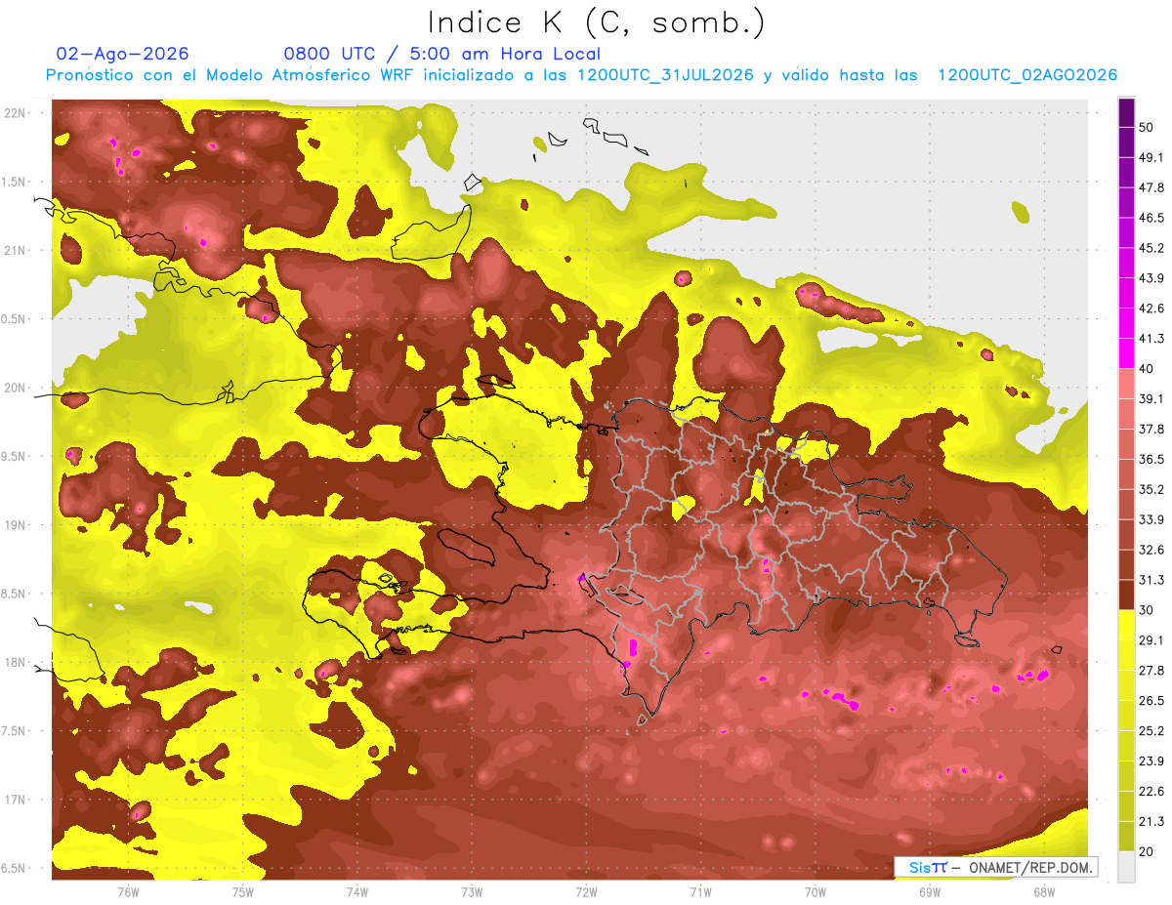Image resolution: width=1172 pixels, height=905 pixels.
Task: Click the gray legend swatch below 20
Action: (1126, 866)
